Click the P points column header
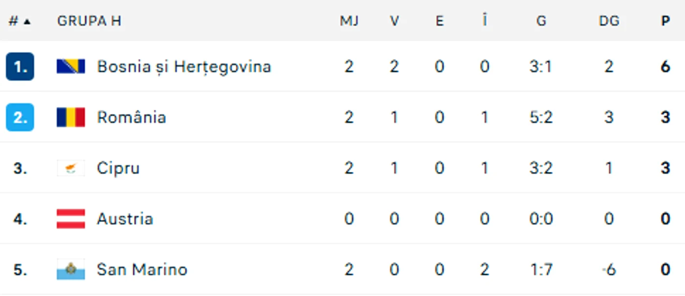The image size is (685, 296). tap(665, 21)
